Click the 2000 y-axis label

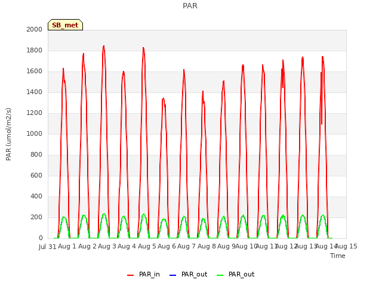point(35,29)
